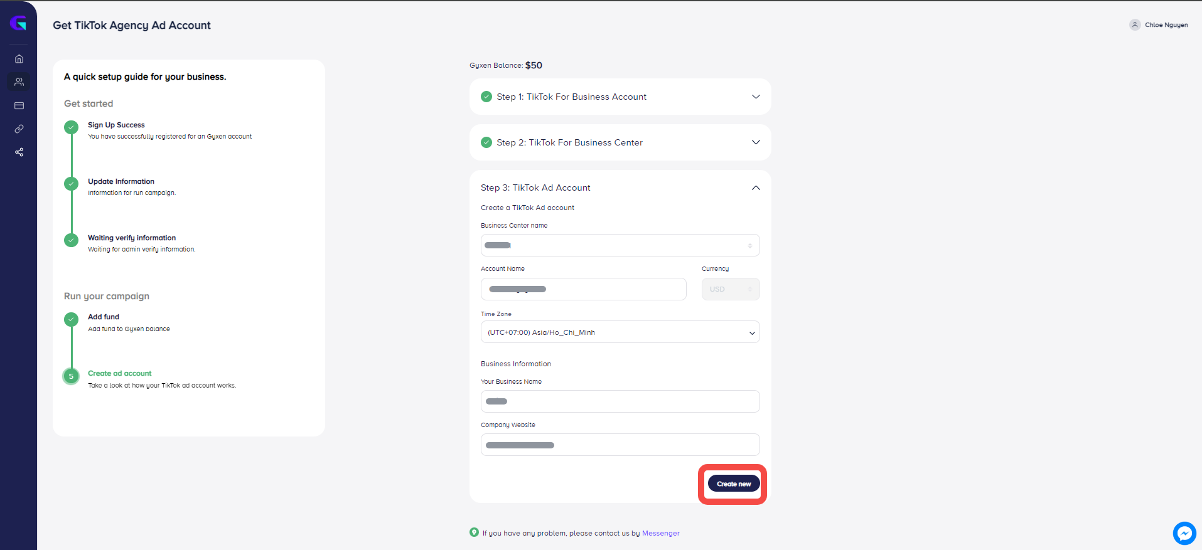Image resolution: width=1202 pixels, height=550 pixels.
Task: Click the Chloe Nguyen user name
Action: tap(1166, 25)
